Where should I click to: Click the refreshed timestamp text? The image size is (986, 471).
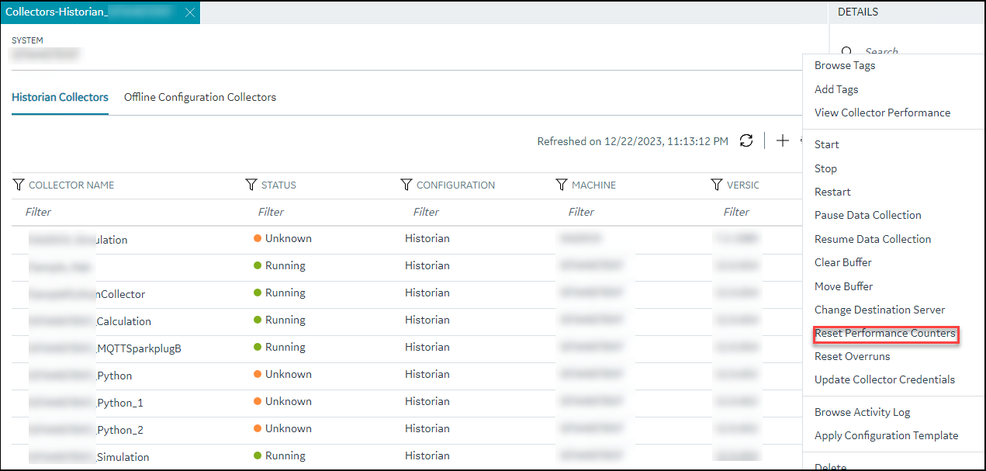[633, 141]
